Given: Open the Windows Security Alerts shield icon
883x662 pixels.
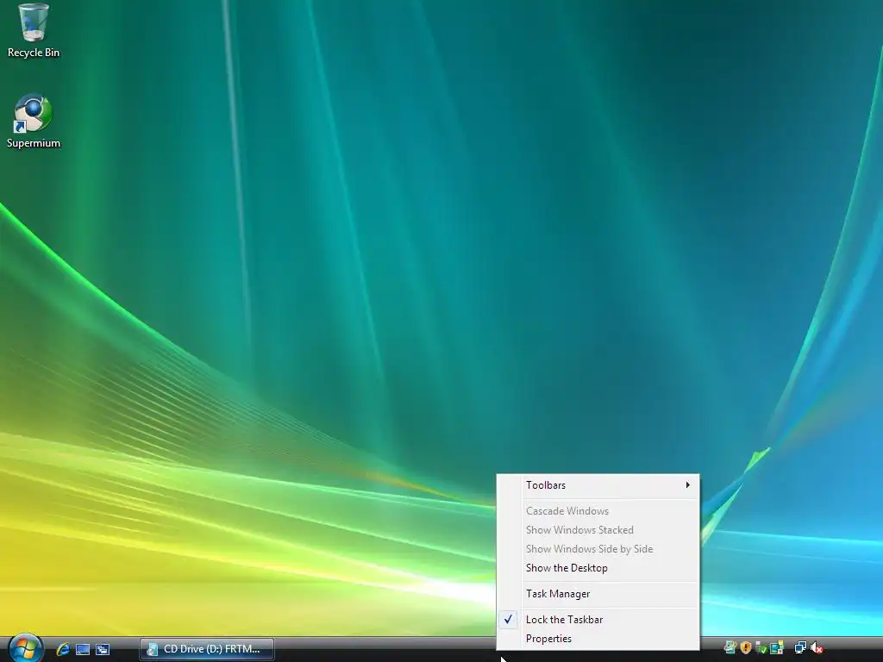Looking at the screenshot, I should pyautogui.click(x=746, y=648).
